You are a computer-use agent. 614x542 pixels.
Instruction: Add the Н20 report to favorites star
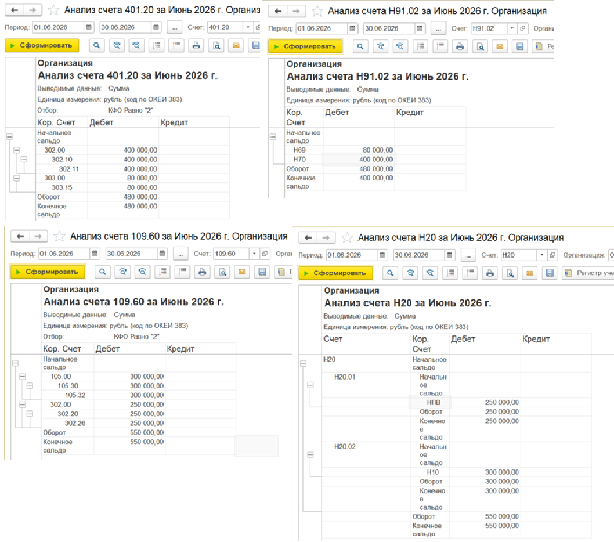[x=347, y=237]
